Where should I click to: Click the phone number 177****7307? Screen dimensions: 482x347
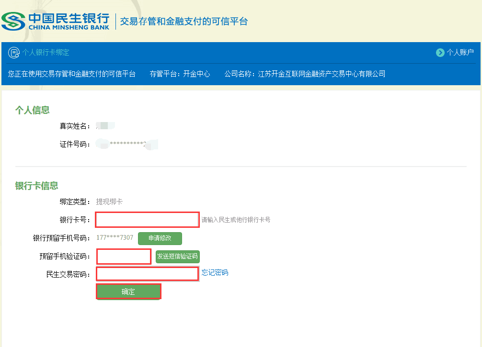click(x=115, y=238)
